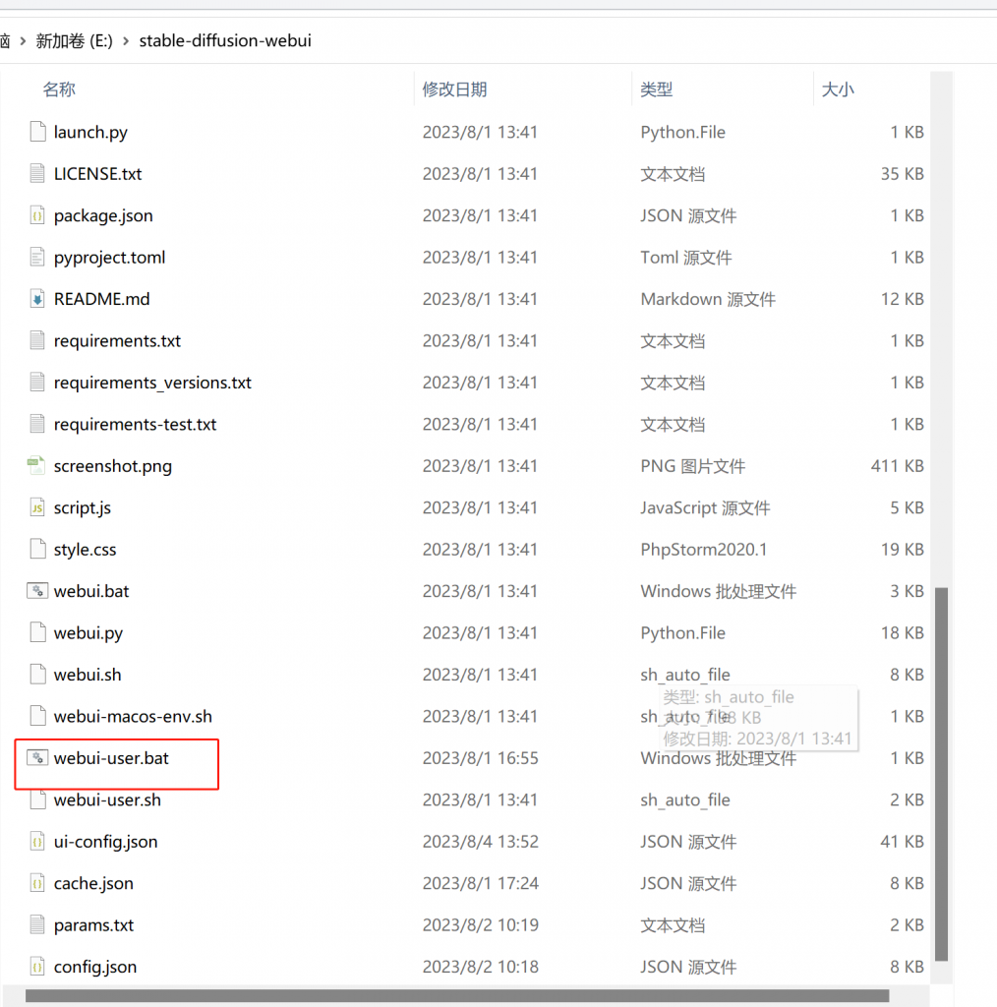Select the ui-config.json file name
This screenshot has width=997, height=1007.
(x=105, y=842)
